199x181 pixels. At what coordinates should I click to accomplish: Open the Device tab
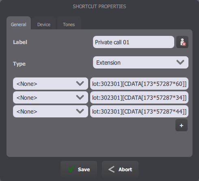pos(44,23)
